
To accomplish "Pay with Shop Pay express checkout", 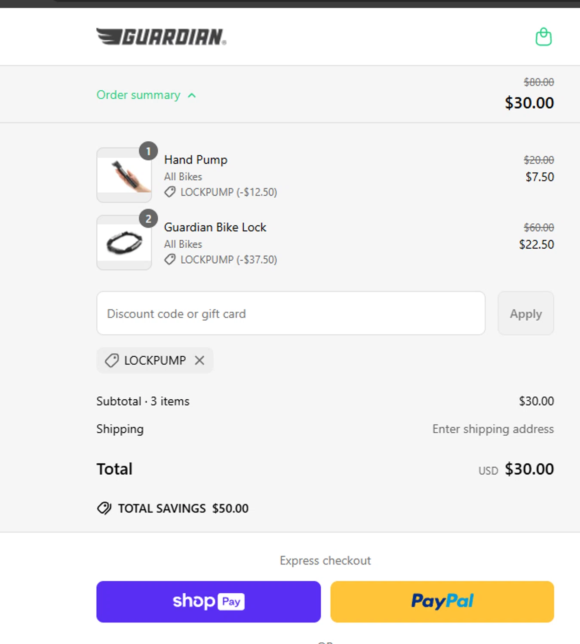I will pyautogui.click(x=209, y=601).
